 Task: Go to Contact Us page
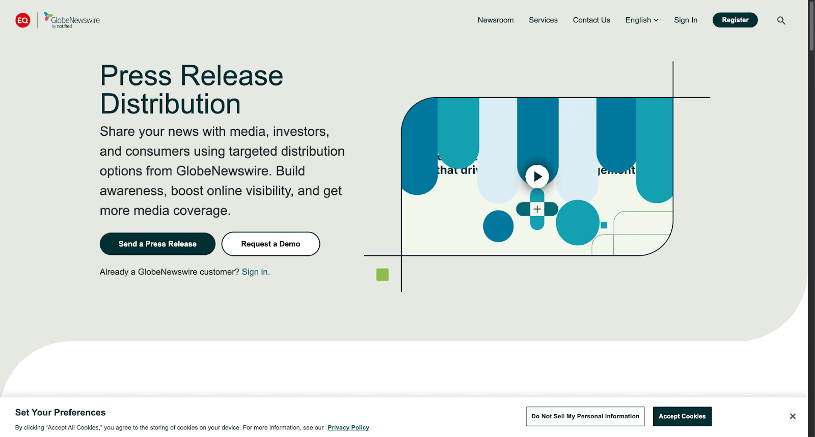591,20
